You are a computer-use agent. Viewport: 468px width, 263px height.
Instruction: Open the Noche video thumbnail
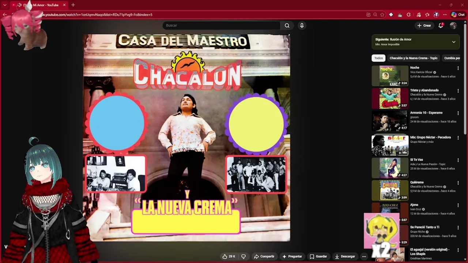tap(390, 76)
